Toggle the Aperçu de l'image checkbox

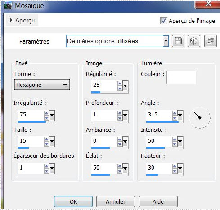pos(163,21)
